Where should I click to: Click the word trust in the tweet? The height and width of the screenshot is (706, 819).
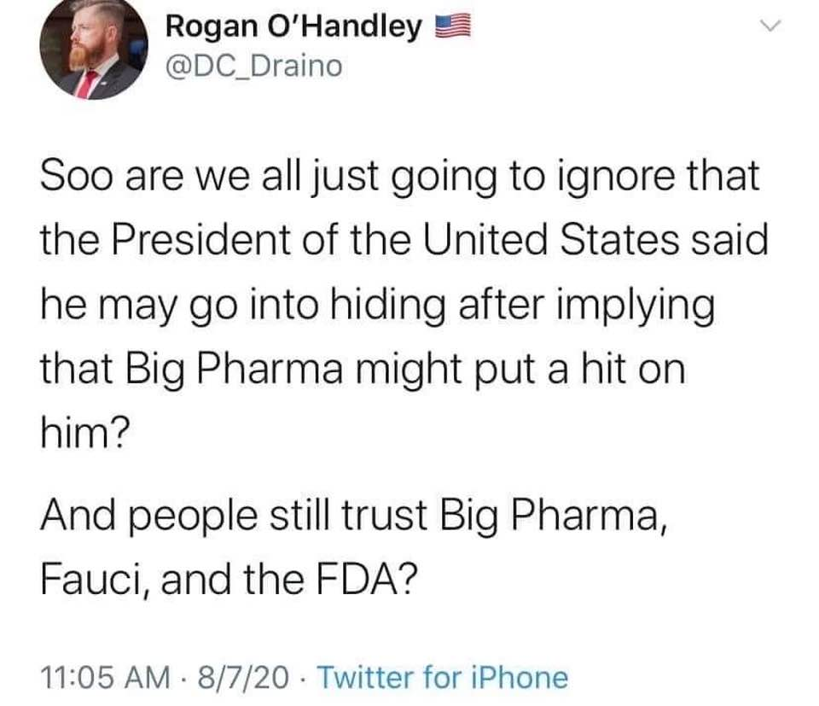click(385, 516)
